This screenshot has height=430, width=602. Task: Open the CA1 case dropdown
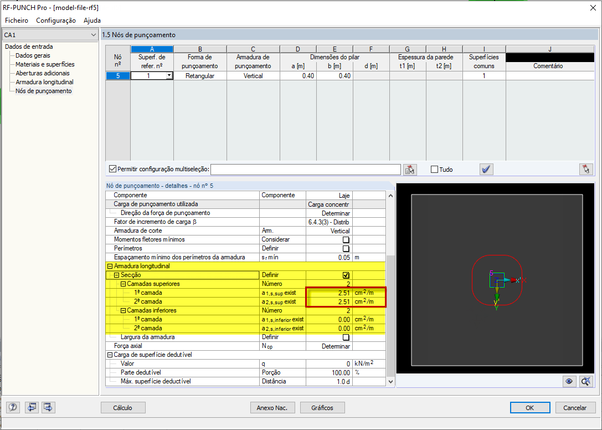point(93,35)
